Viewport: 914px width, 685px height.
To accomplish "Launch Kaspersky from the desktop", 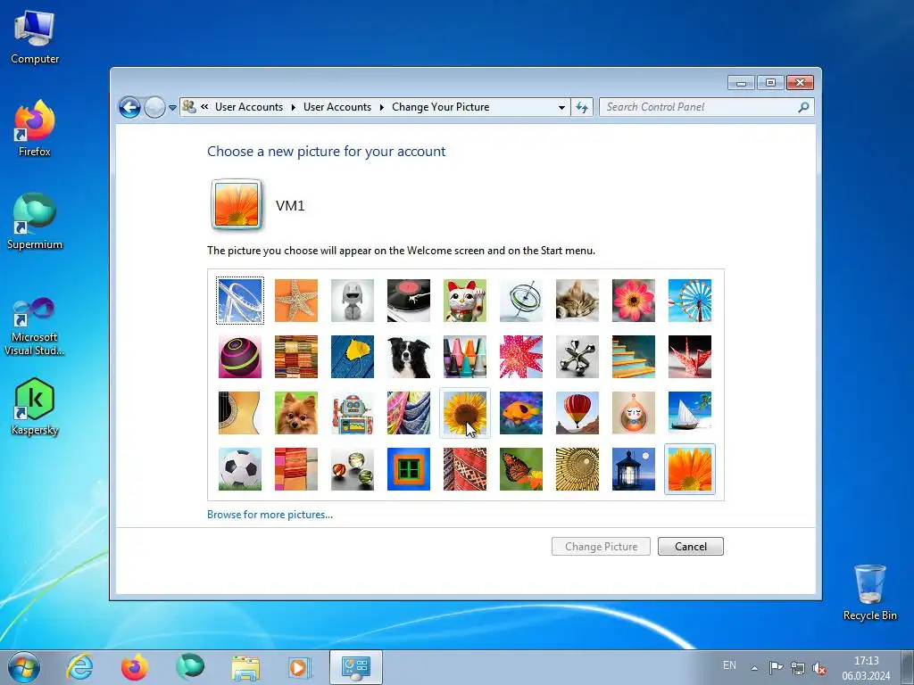I will [x=35, y=407].
